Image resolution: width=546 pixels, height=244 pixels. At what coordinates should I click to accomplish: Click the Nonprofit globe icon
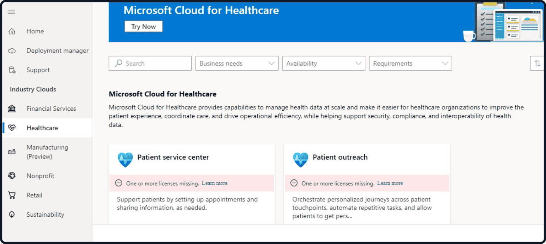[12, 176]
